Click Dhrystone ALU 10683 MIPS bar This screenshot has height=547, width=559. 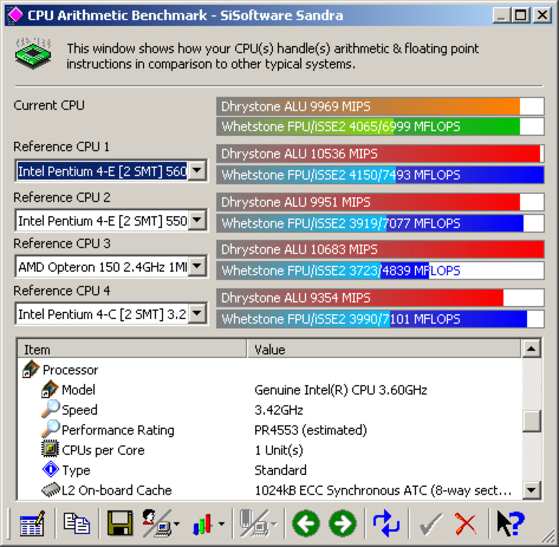380,249
